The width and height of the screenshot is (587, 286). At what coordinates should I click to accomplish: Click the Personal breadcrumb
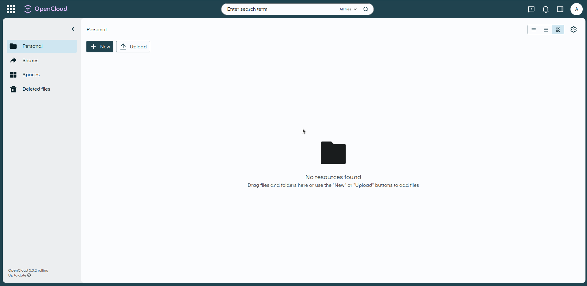pos(97,30)
